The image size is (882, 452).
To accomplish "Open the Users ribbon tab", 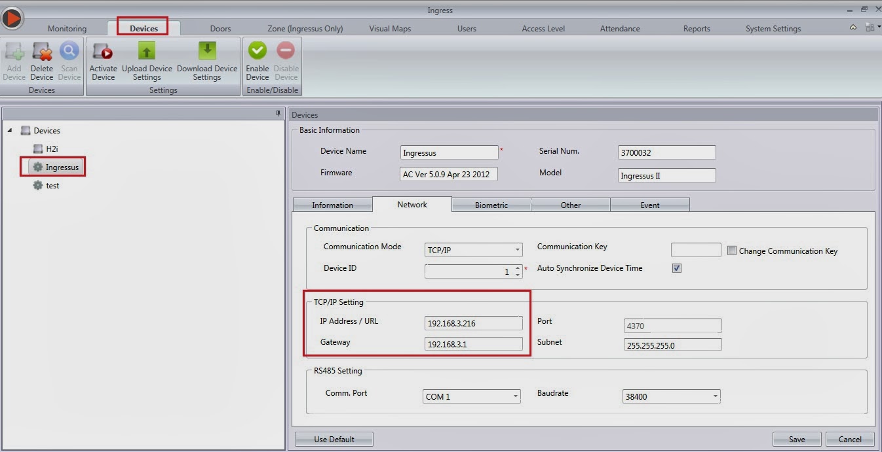I will click(467, 28).
